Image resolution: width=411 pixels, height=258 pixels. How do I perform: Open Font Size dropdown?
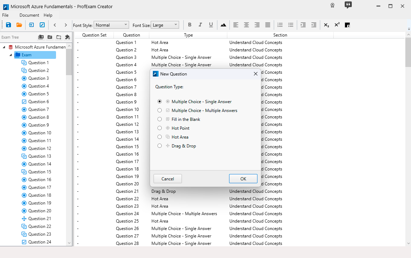point(165,25)
